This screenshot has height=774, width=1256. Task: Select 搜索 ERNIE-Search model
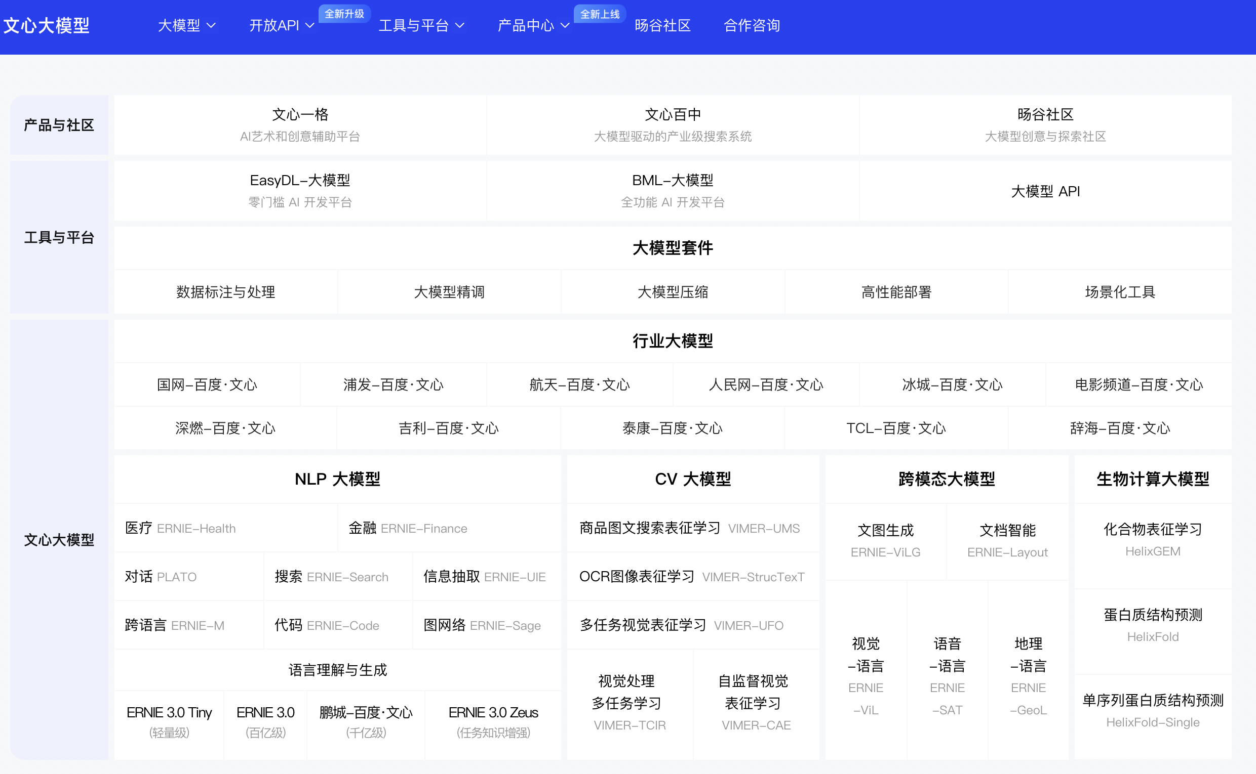338,576
